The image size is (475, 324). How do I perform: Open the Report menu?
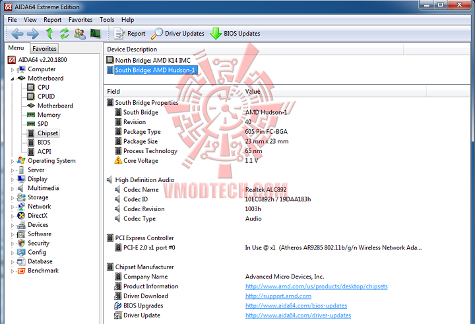[52, 20]
